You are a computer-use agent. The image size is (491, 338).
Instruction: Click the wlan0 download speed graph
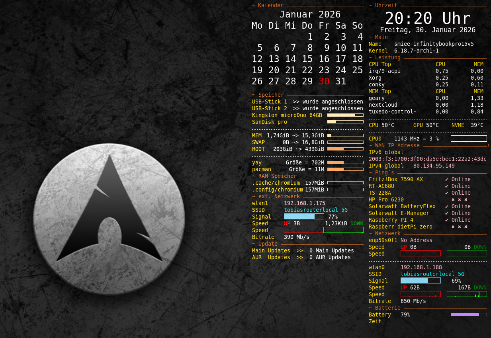[x=466, y=294]
